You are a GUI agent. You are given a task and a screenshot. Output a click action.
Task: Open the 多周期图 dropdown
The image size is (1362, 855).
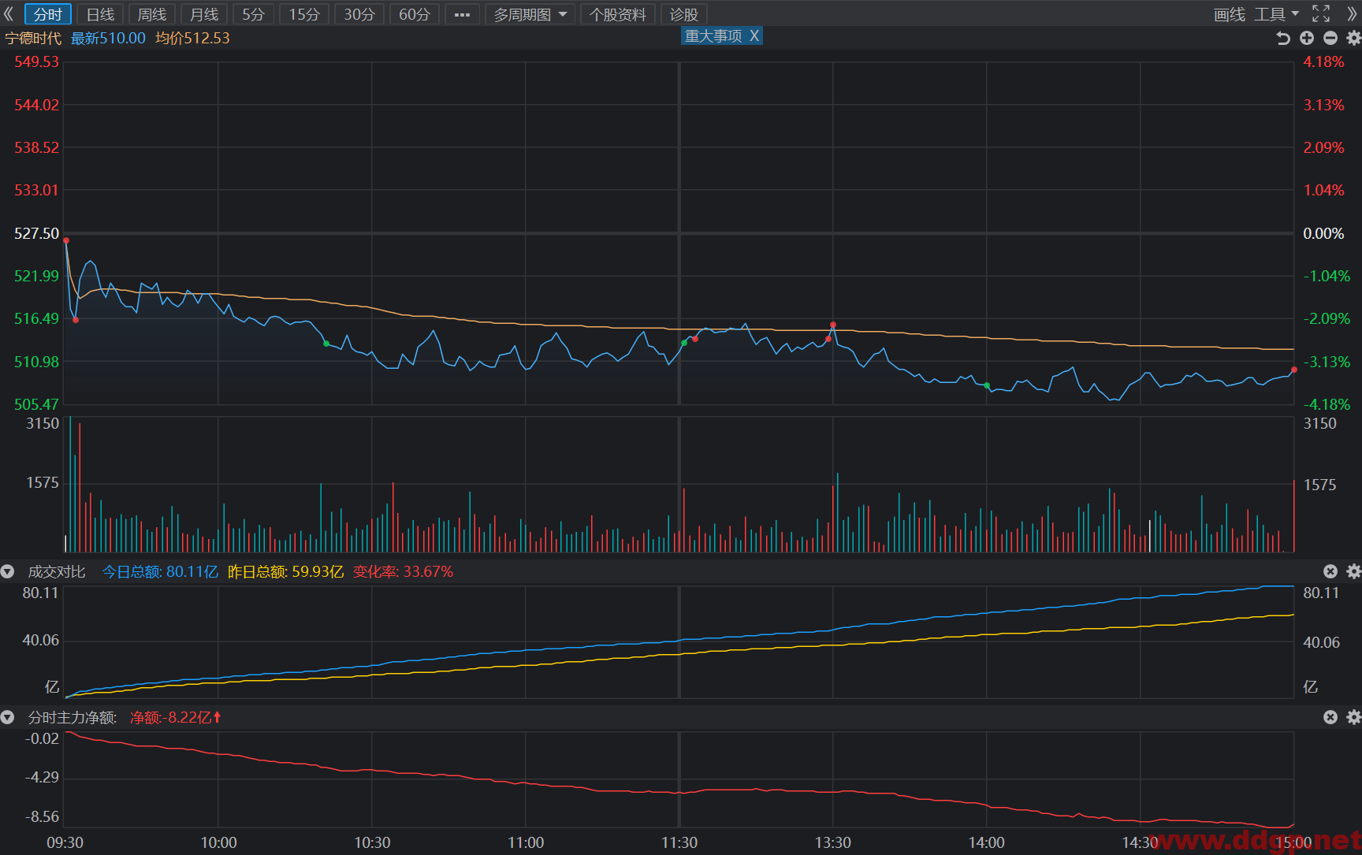(530, 14)
